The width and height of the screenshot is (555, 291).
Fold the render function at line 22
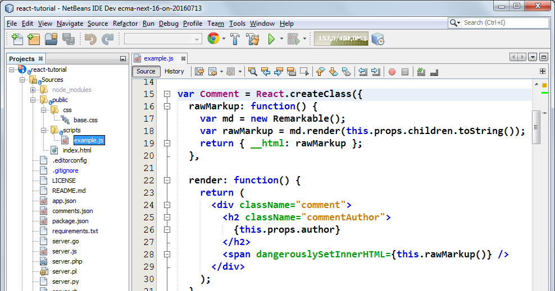[167, 180]
